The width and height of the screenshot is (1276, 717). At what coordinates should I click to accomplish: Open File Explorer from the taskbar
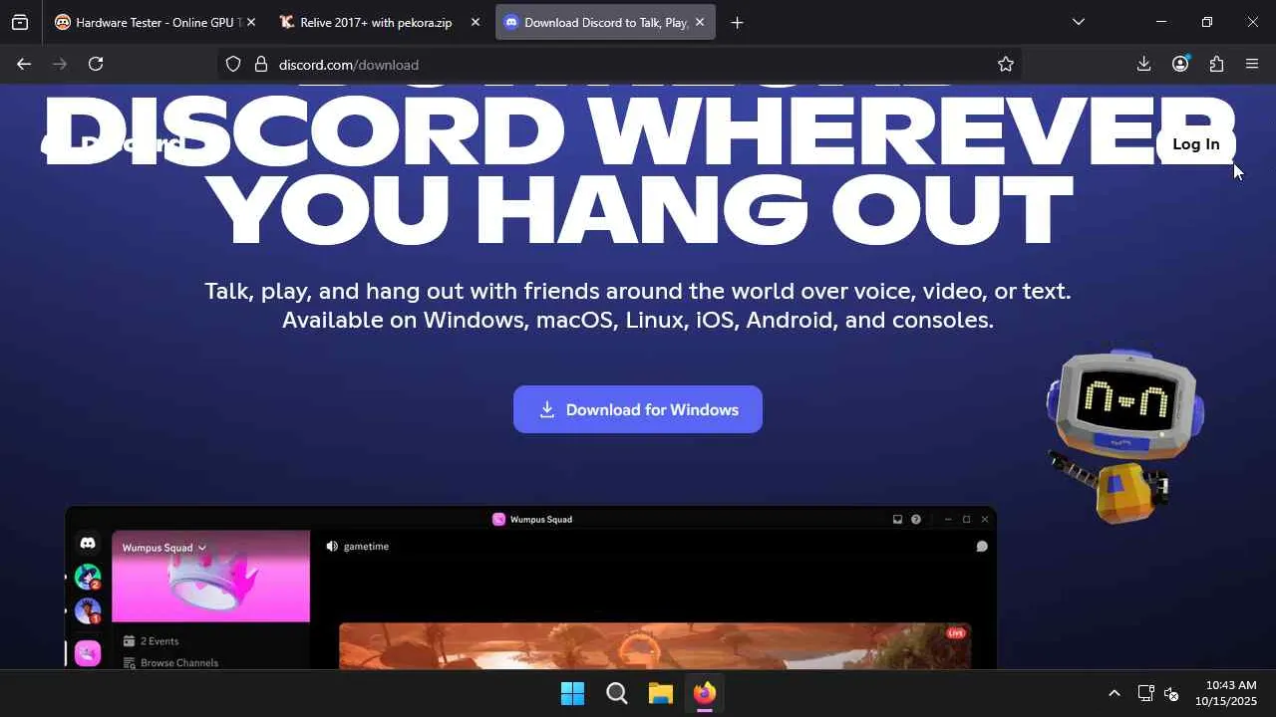(660, 693)
